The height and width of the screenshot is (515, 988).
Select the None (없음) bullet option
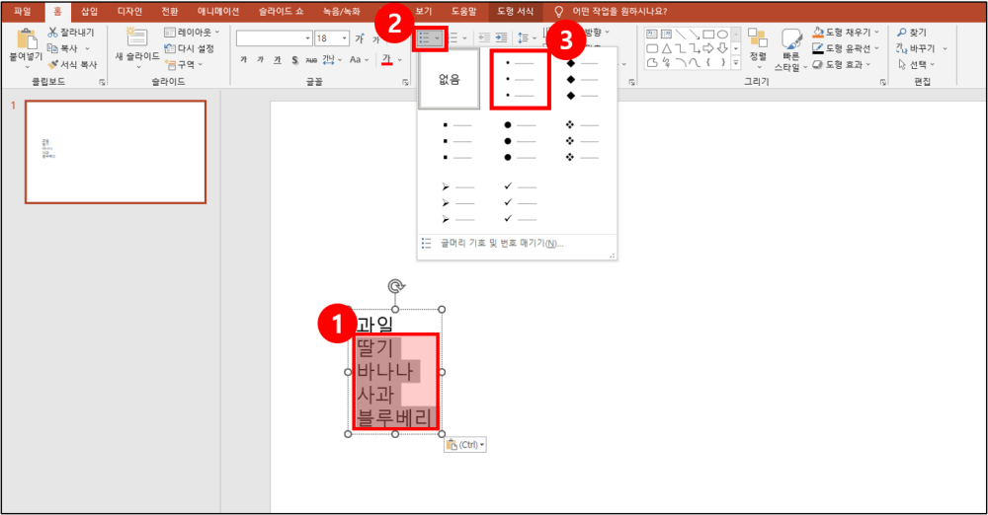tap(449, 79)
